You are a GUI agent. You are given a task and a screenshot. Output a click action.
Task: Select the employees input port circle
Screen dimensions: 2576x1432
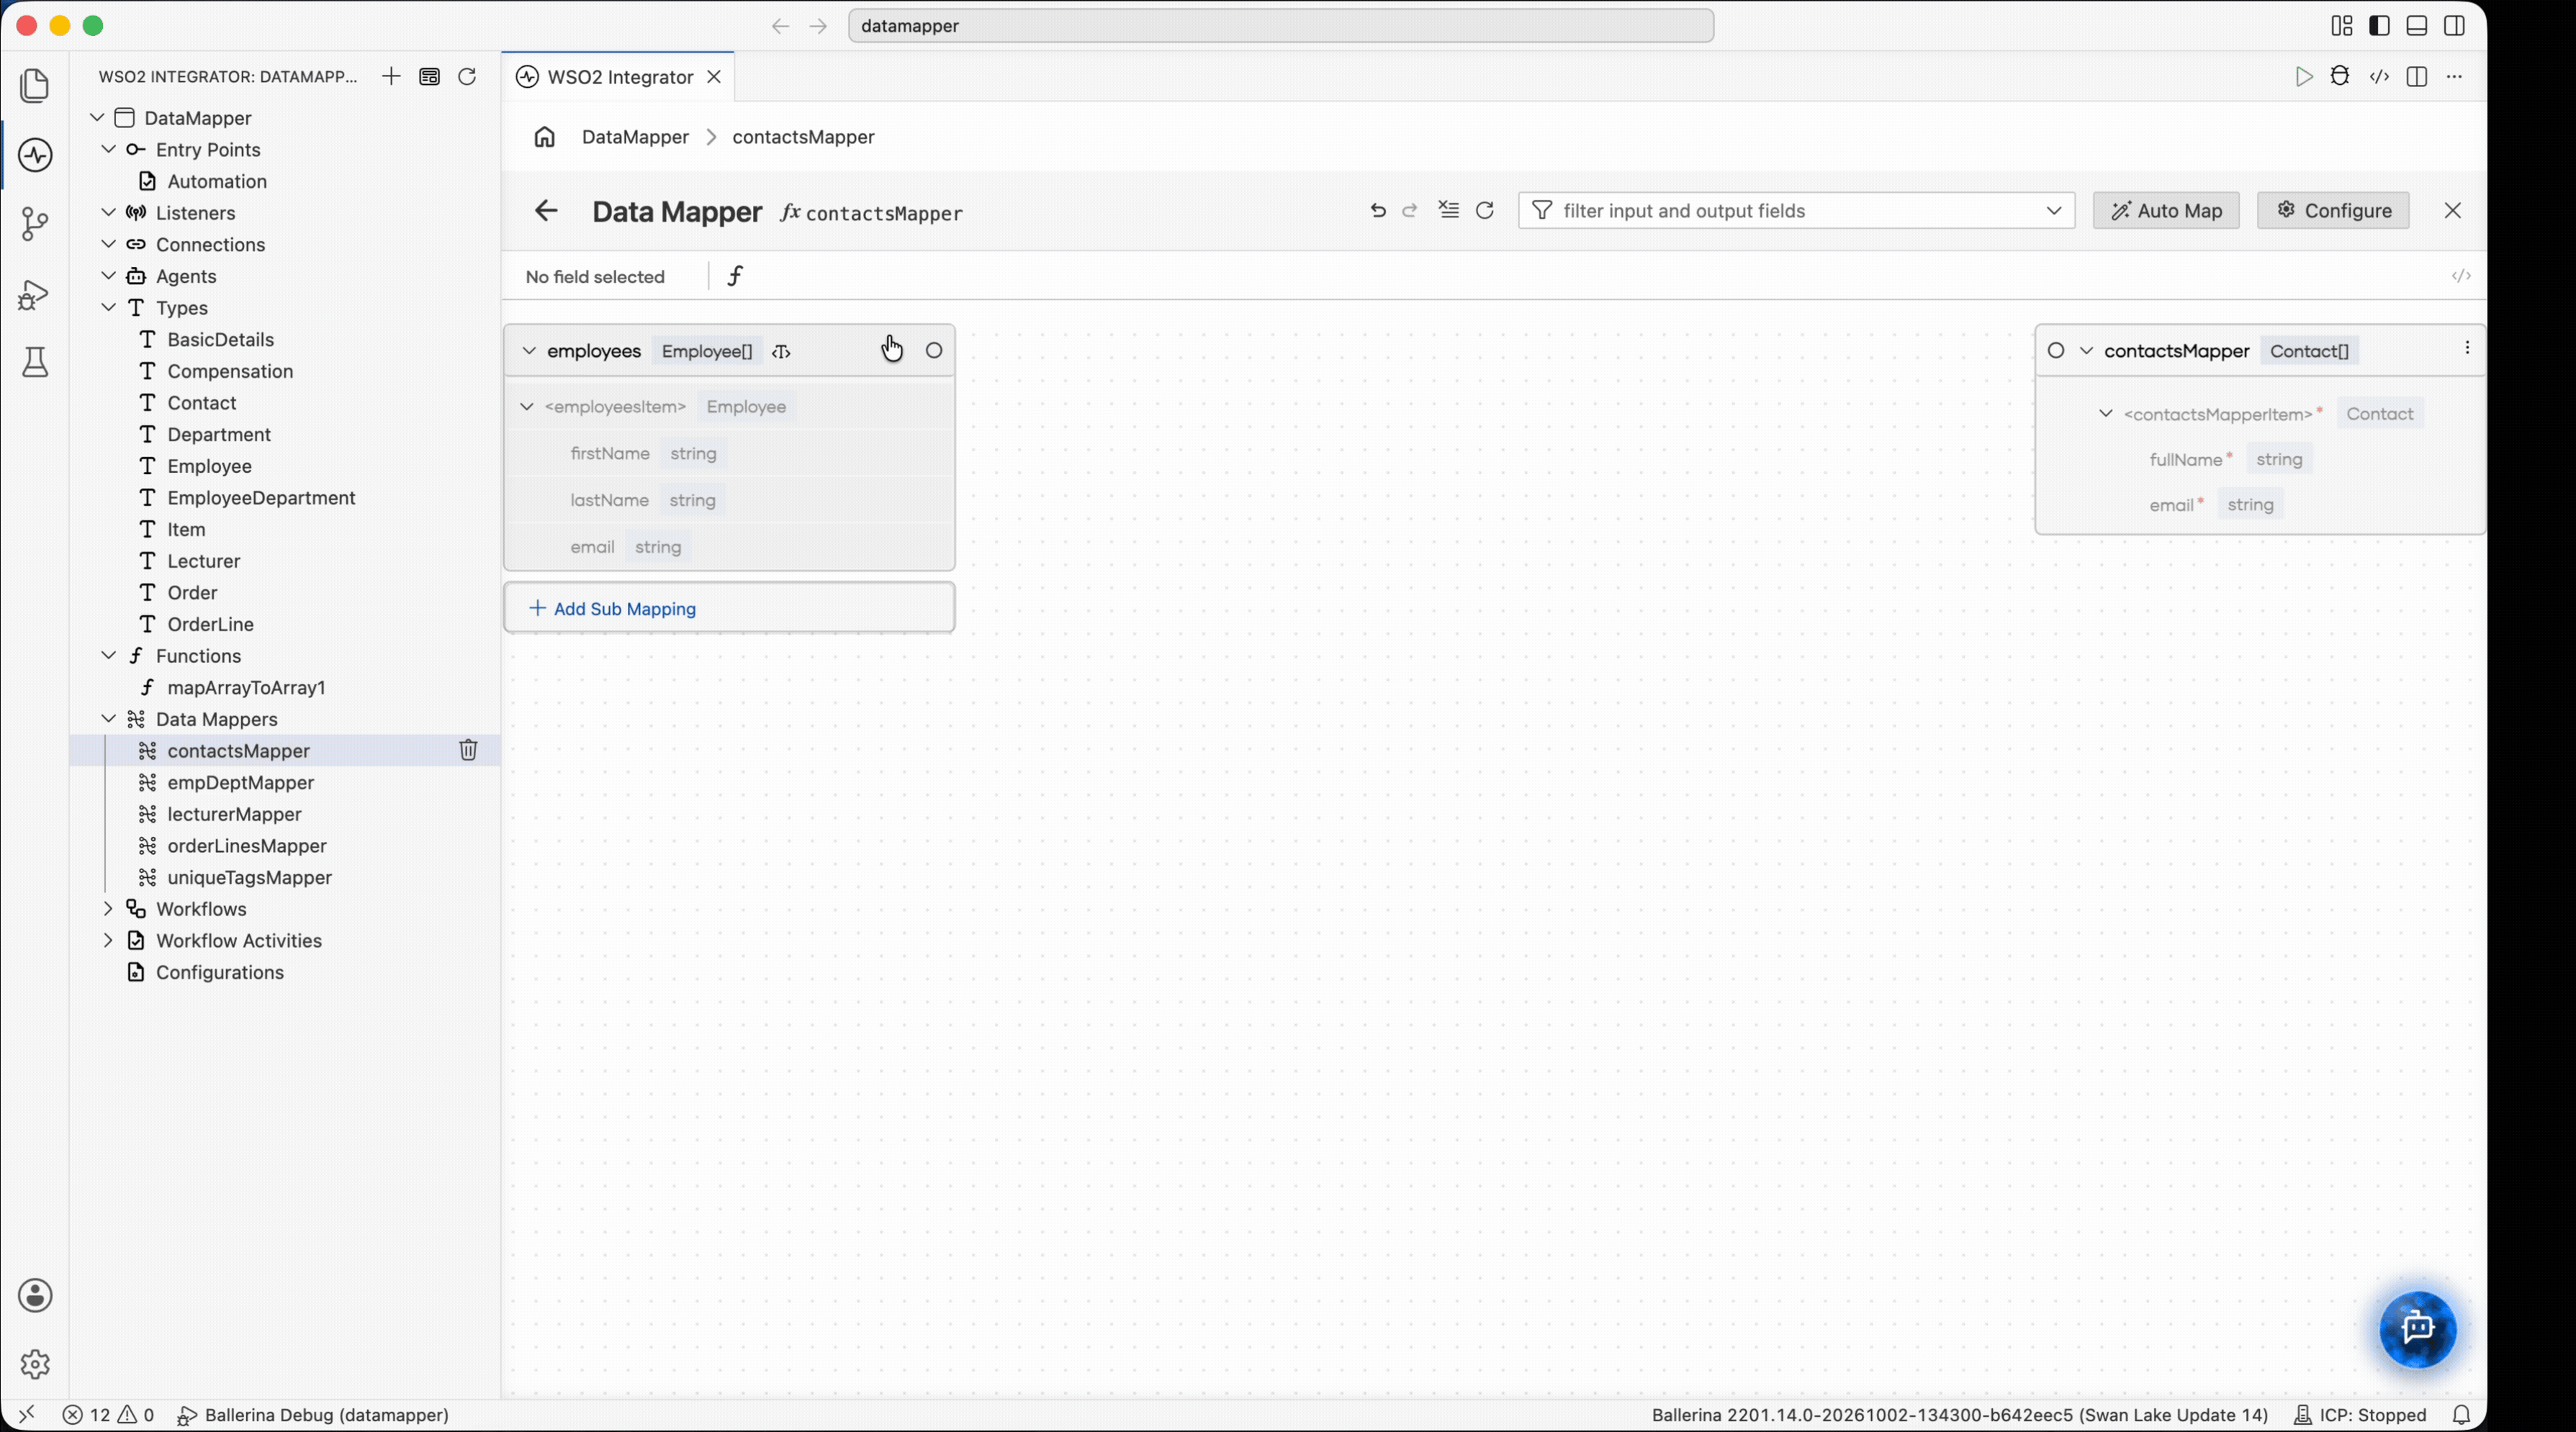[x=934, y=350]
